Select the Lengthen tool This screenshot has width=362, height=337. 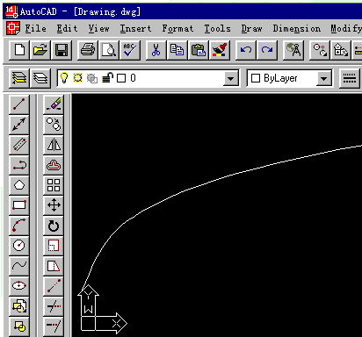pos(54,285)
